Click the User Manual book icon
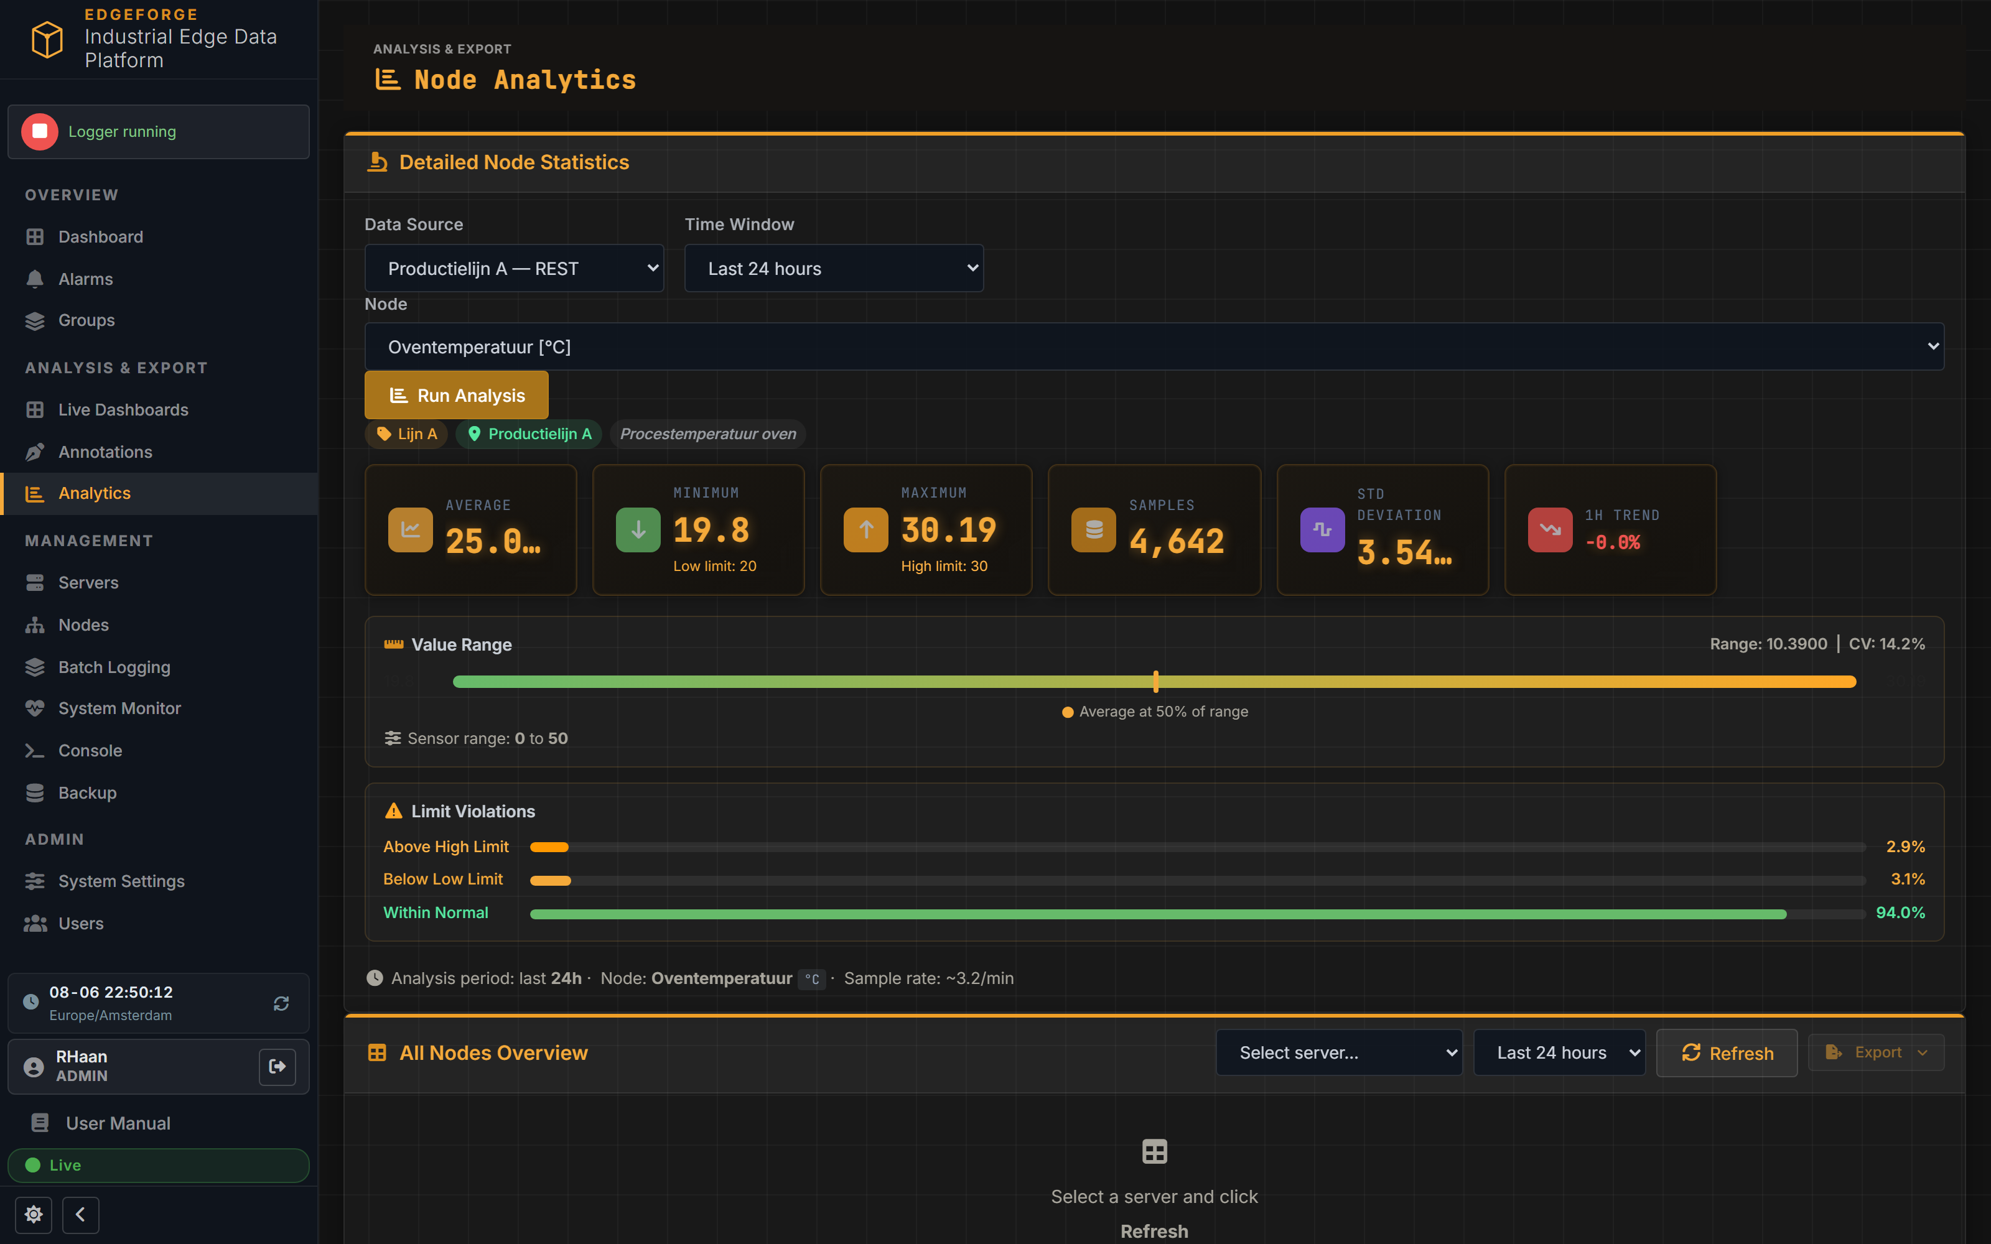Screen dimensions: 1991x1244 click(x=39, y=1123)
